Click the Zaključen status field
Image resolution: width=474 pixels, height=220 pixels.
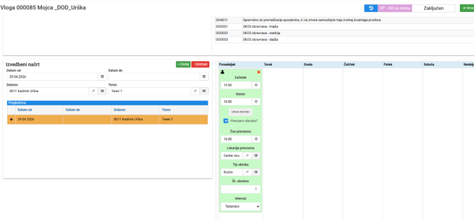[433, 8]
